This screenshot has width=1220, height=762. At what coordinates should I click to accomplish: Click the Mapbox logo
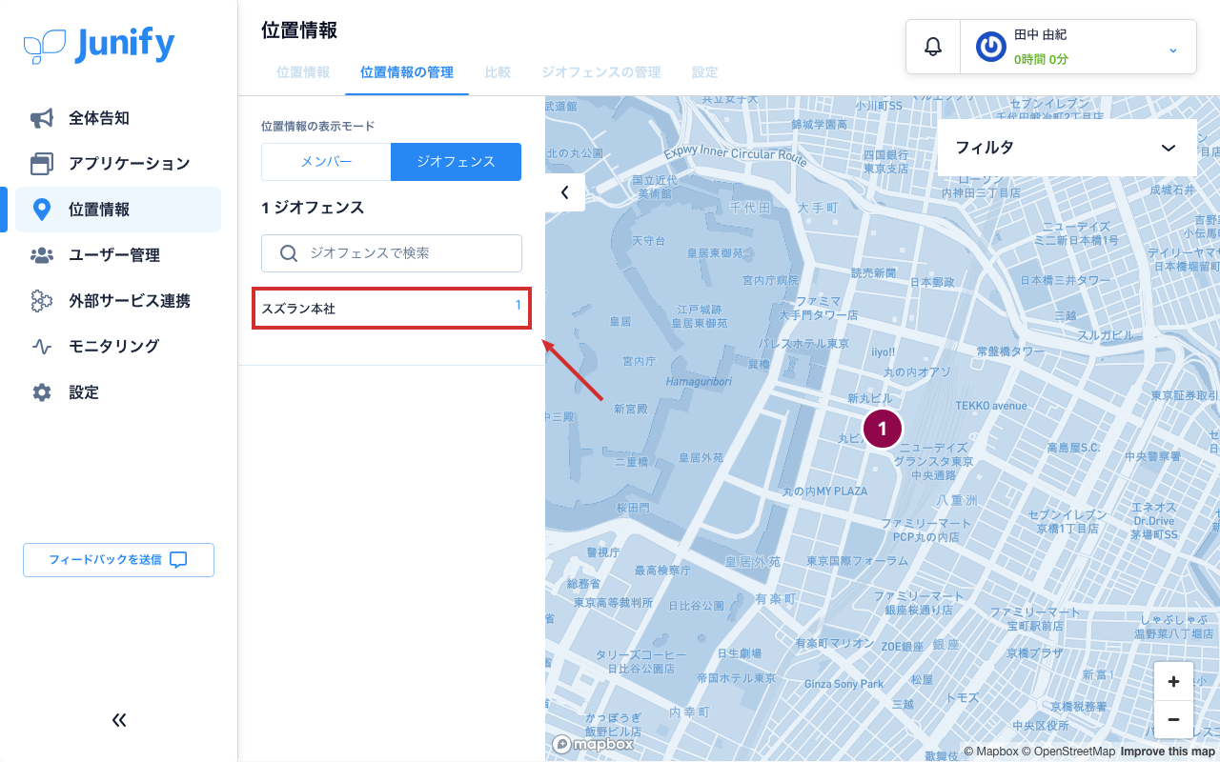[x=593, y=744]
